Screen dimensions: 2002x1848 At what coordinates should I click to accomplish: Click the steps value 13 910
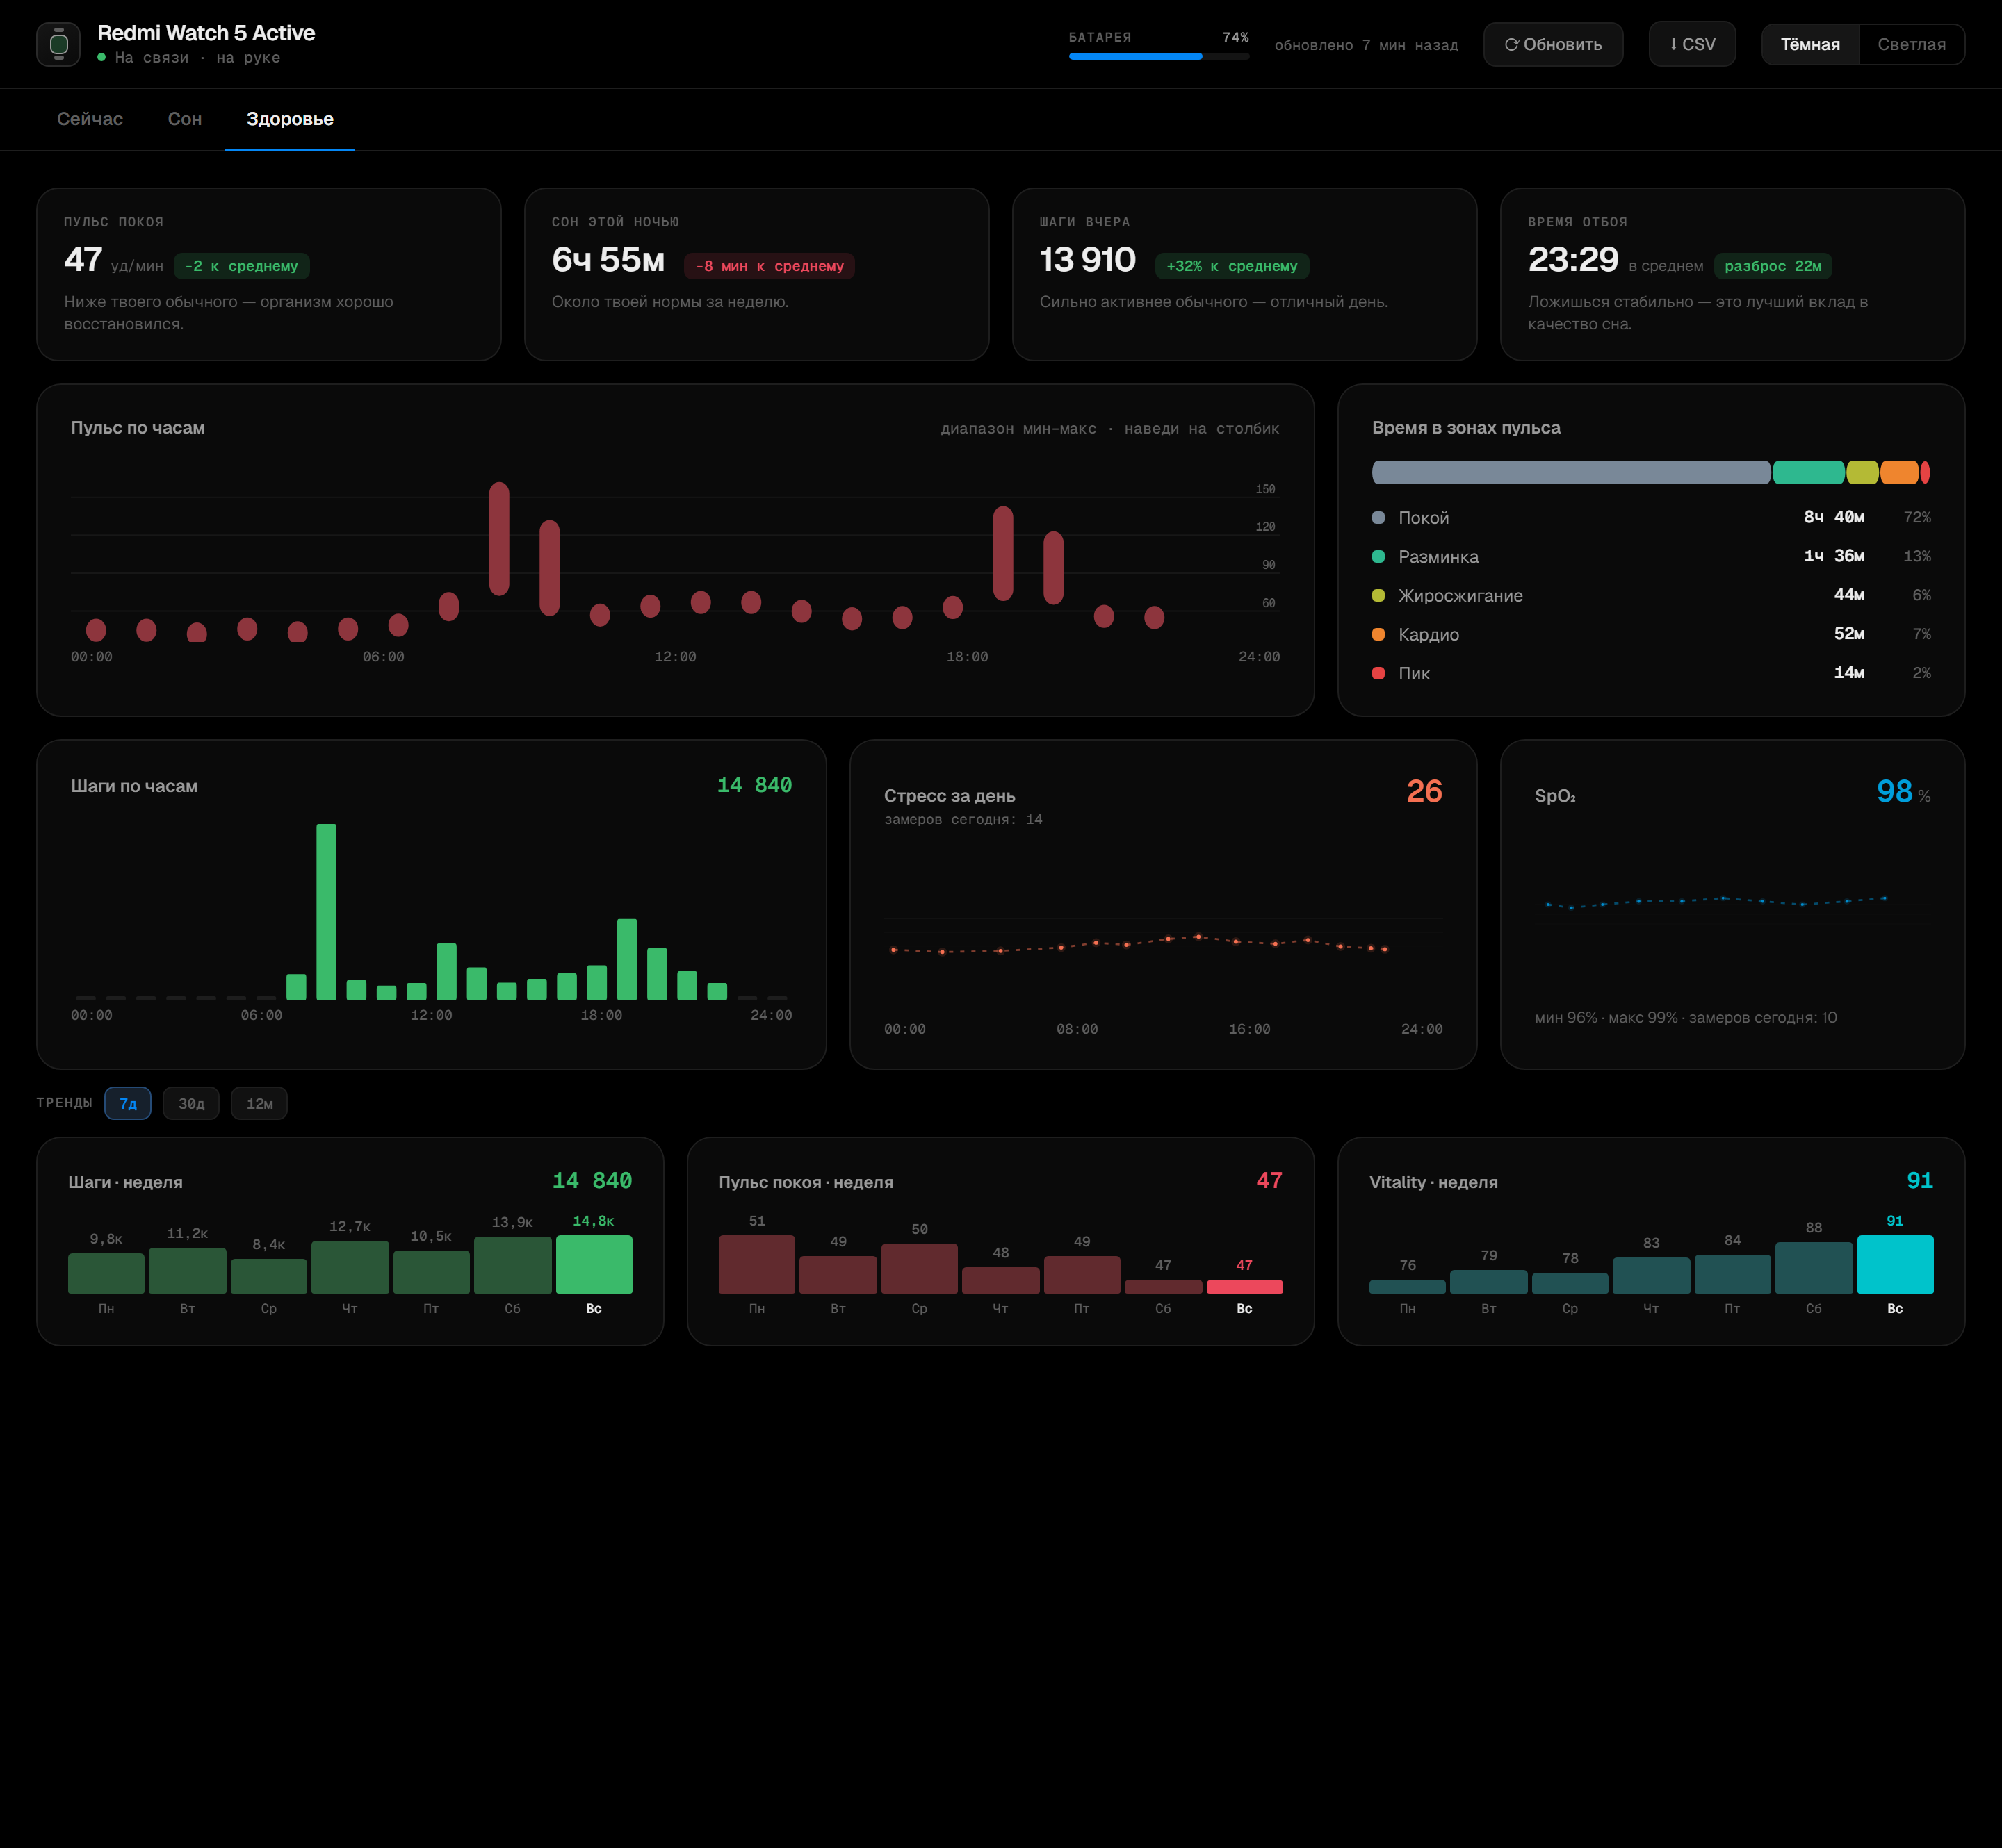1087,260
